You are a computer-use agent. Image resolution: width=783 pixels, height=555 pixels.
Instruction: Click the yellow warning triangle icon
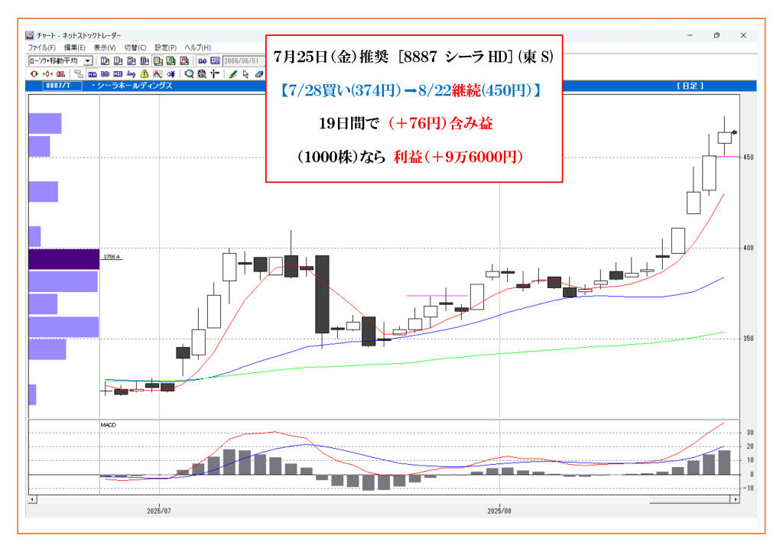pyautogui.click(x=144, y=74)
